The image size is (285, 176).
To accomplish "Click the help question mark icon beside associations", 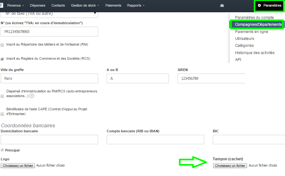I will 32,96.
